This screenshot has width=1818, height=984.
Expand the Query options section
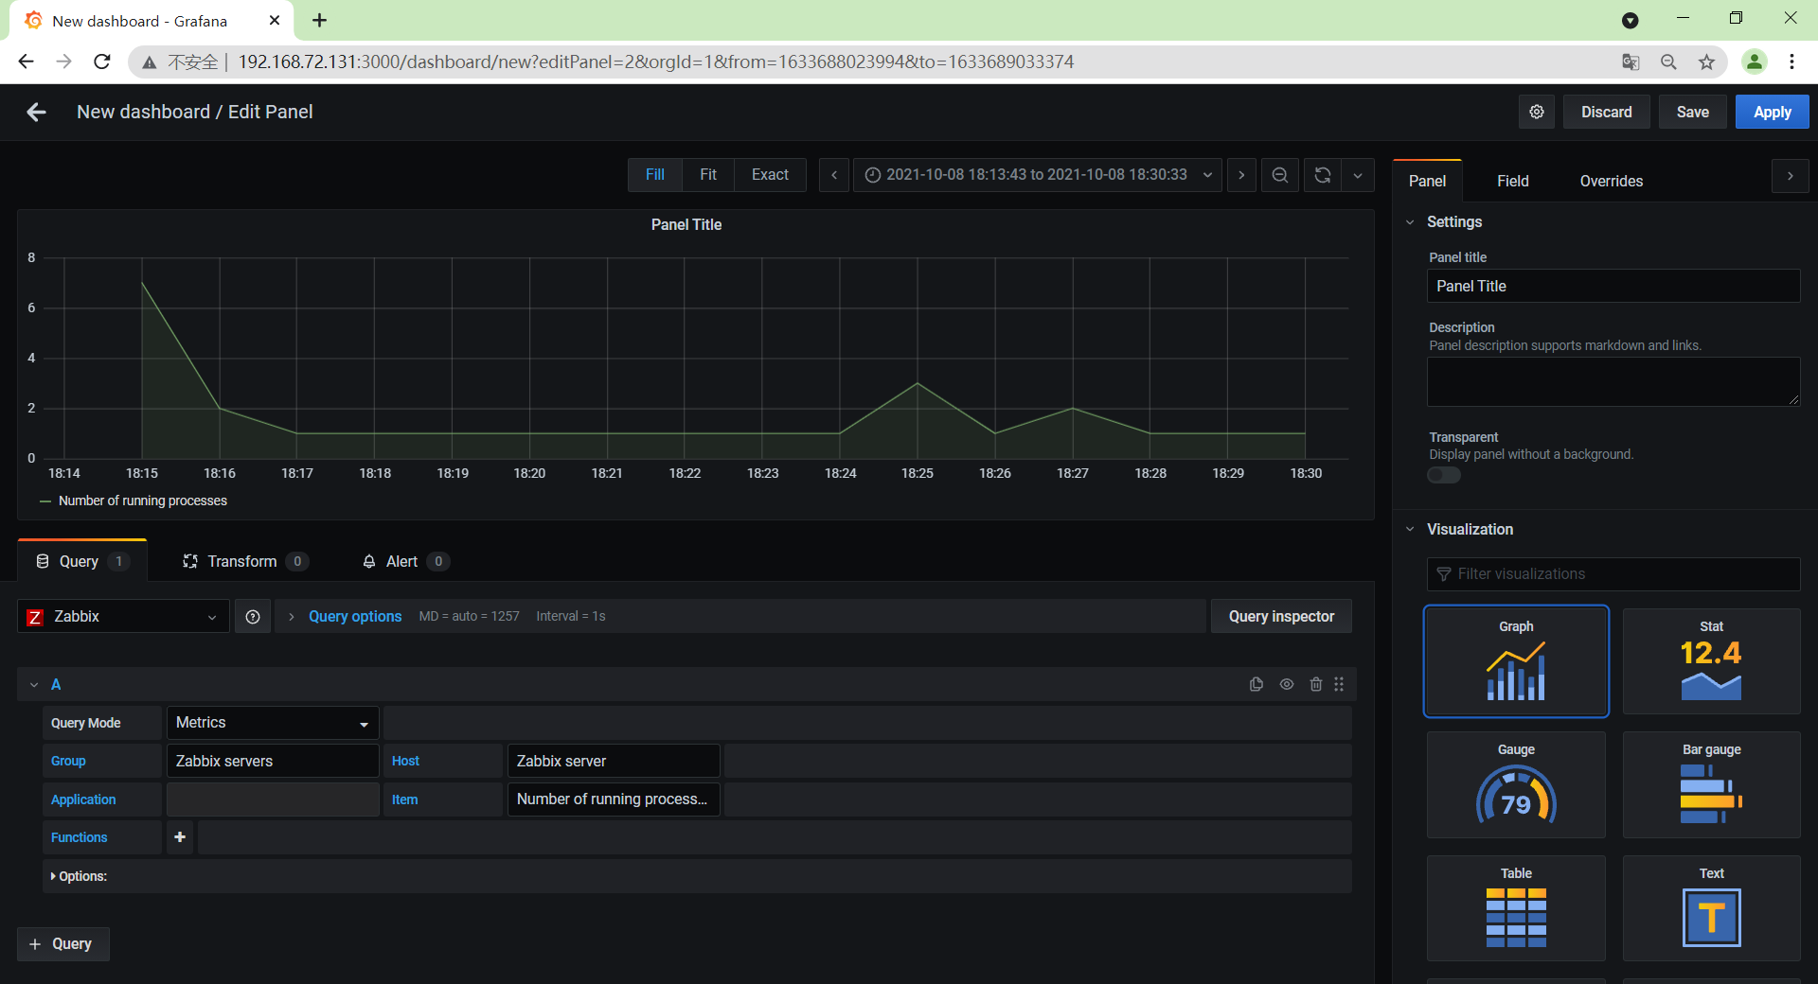pyautogui.click(x=355, y=617)
